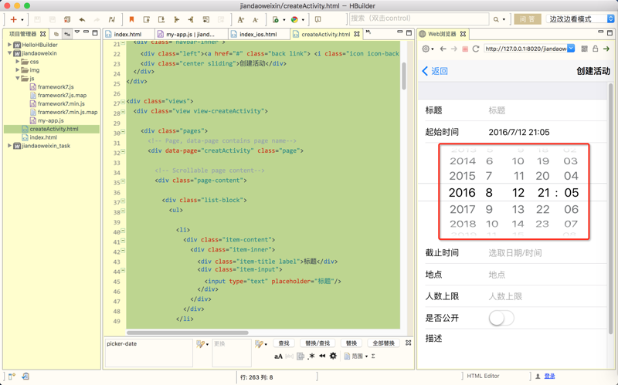Image resolution: width=618 pixels, height=385 pixels.
Task: Select my-app.js in the project tree
Action: 50,120
